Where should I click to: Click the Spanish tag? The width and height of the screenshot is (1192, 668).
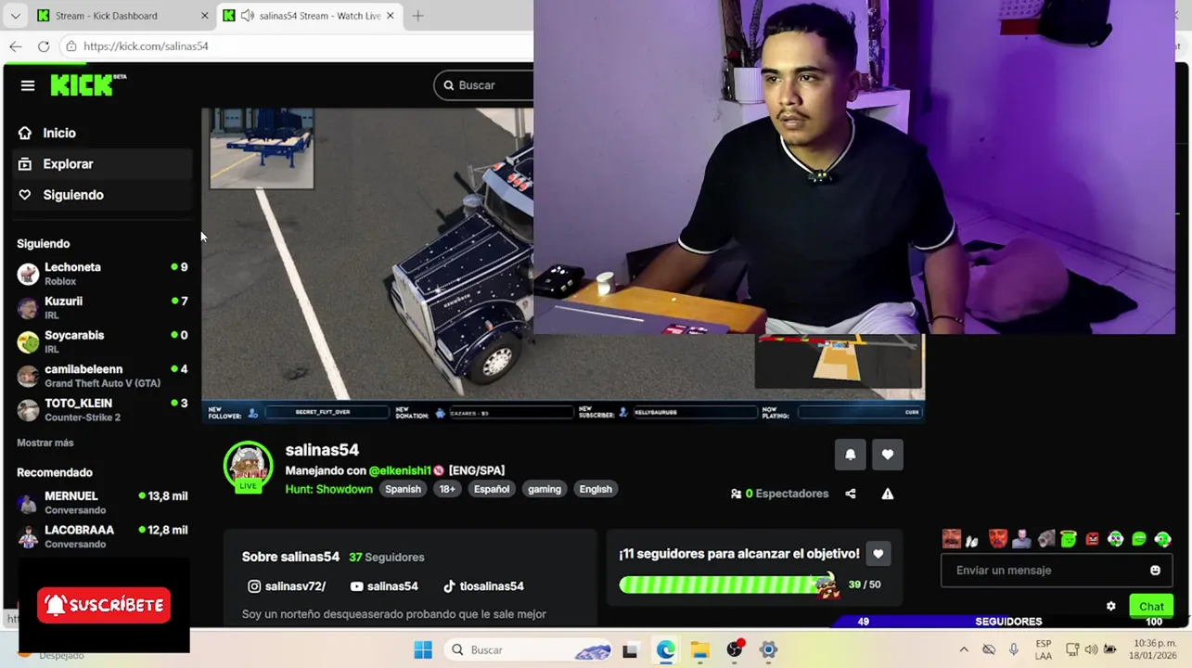(x=403, y=489)
